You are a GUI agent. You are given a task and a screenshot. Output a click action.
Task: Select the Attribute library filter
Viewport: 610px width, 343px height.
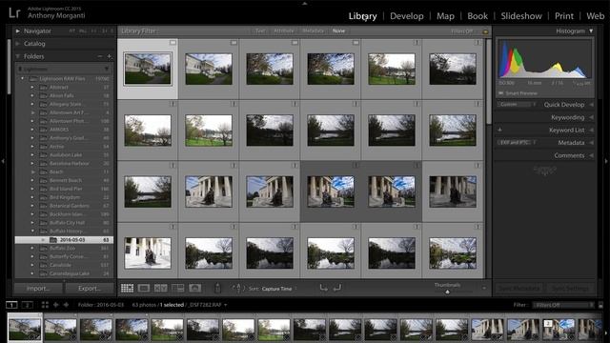284,31
